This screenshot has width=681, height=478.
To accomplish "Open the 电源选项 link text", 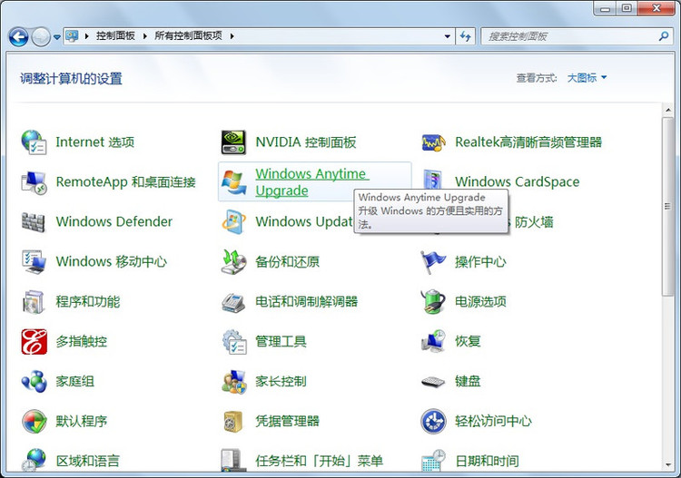I will (480, 301).
